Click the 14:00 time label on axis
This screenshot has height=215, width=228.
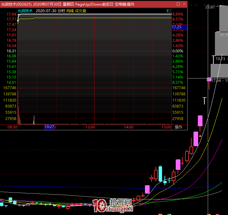click(128, 127)
